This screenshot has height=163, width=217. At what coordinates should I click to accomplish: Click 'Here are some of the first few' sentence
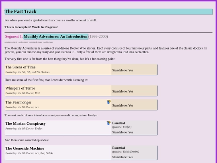(x=46, y=80)
